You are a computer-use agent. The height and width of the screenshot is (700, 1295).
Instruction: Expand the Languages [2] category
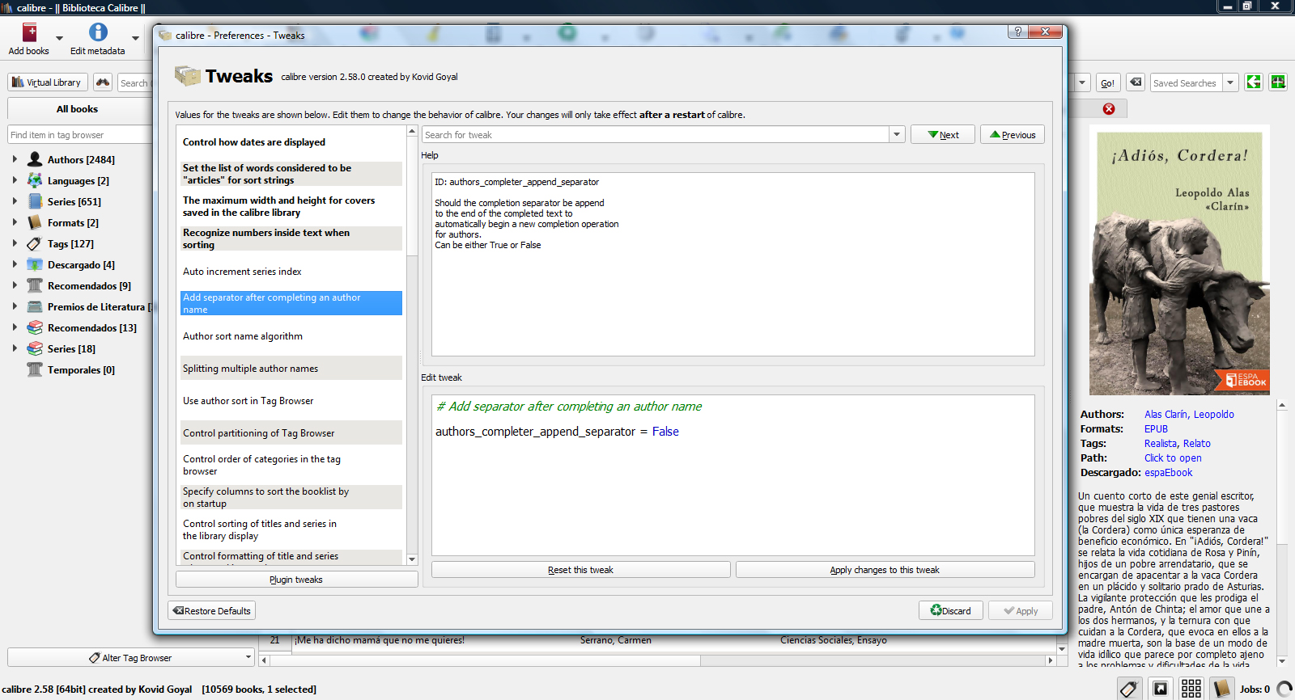point(15,180)
